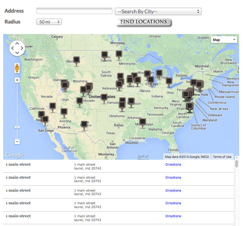
Task: Click the marker in Minnesota
Action: tap(119, 54)
